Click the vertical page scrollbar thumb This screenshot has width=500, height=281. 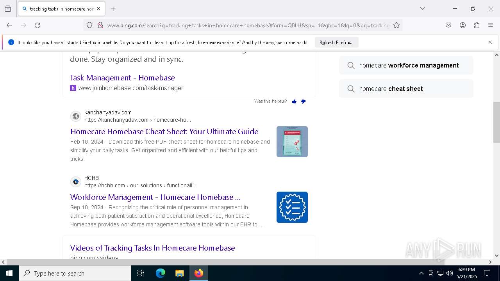pyautogui.click(x=496, y=123)
